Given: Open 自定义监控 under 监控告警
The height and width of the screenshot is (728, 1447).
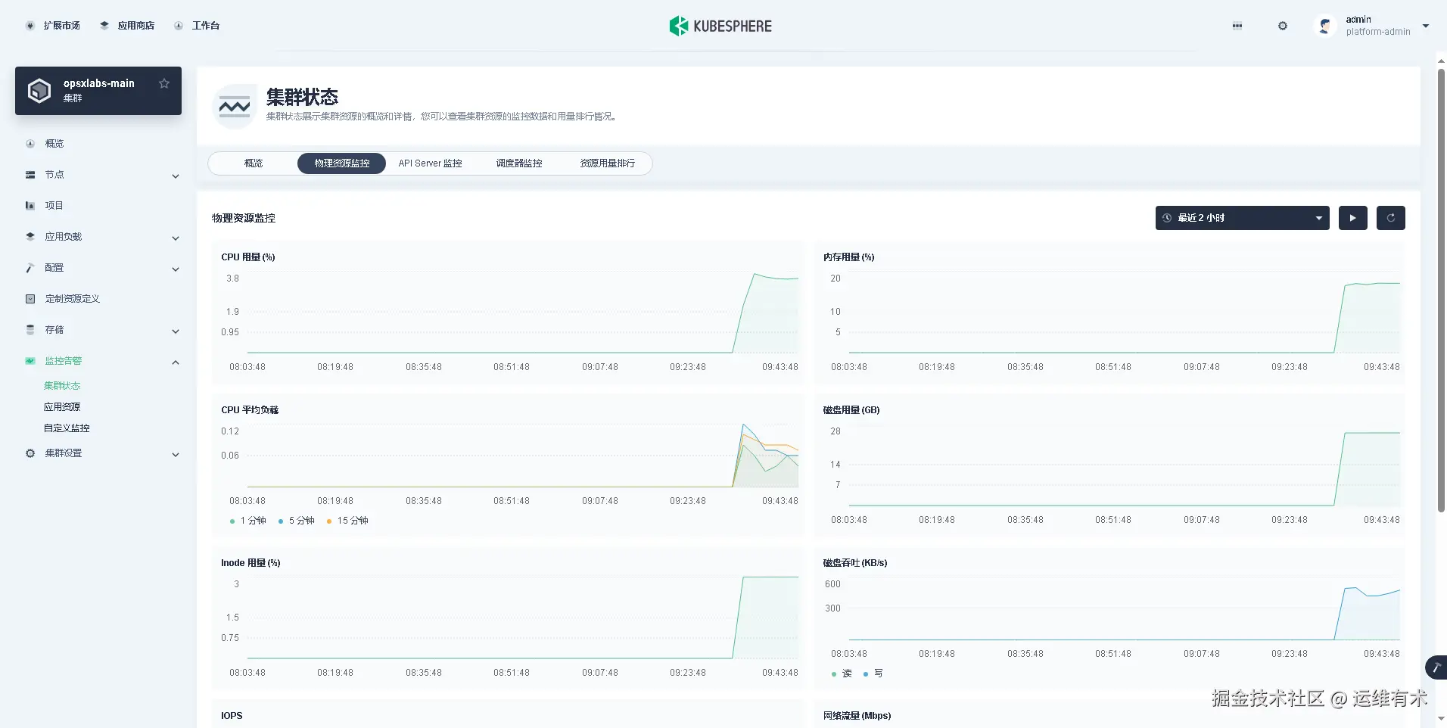Looking at the screenshot, I should (67, 428).
